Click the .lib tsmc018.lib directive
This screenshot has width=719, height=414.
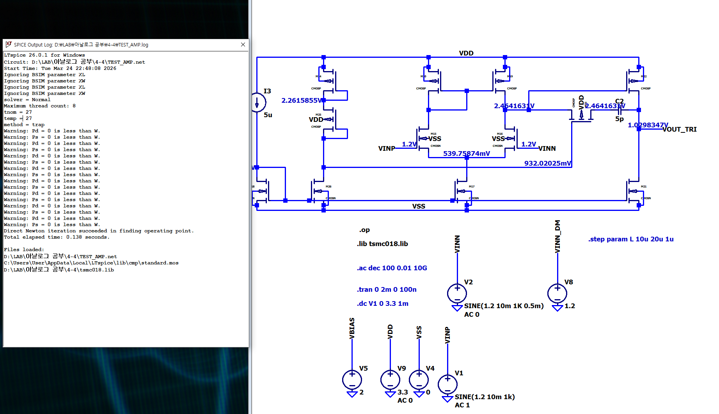tap(382, 244)
